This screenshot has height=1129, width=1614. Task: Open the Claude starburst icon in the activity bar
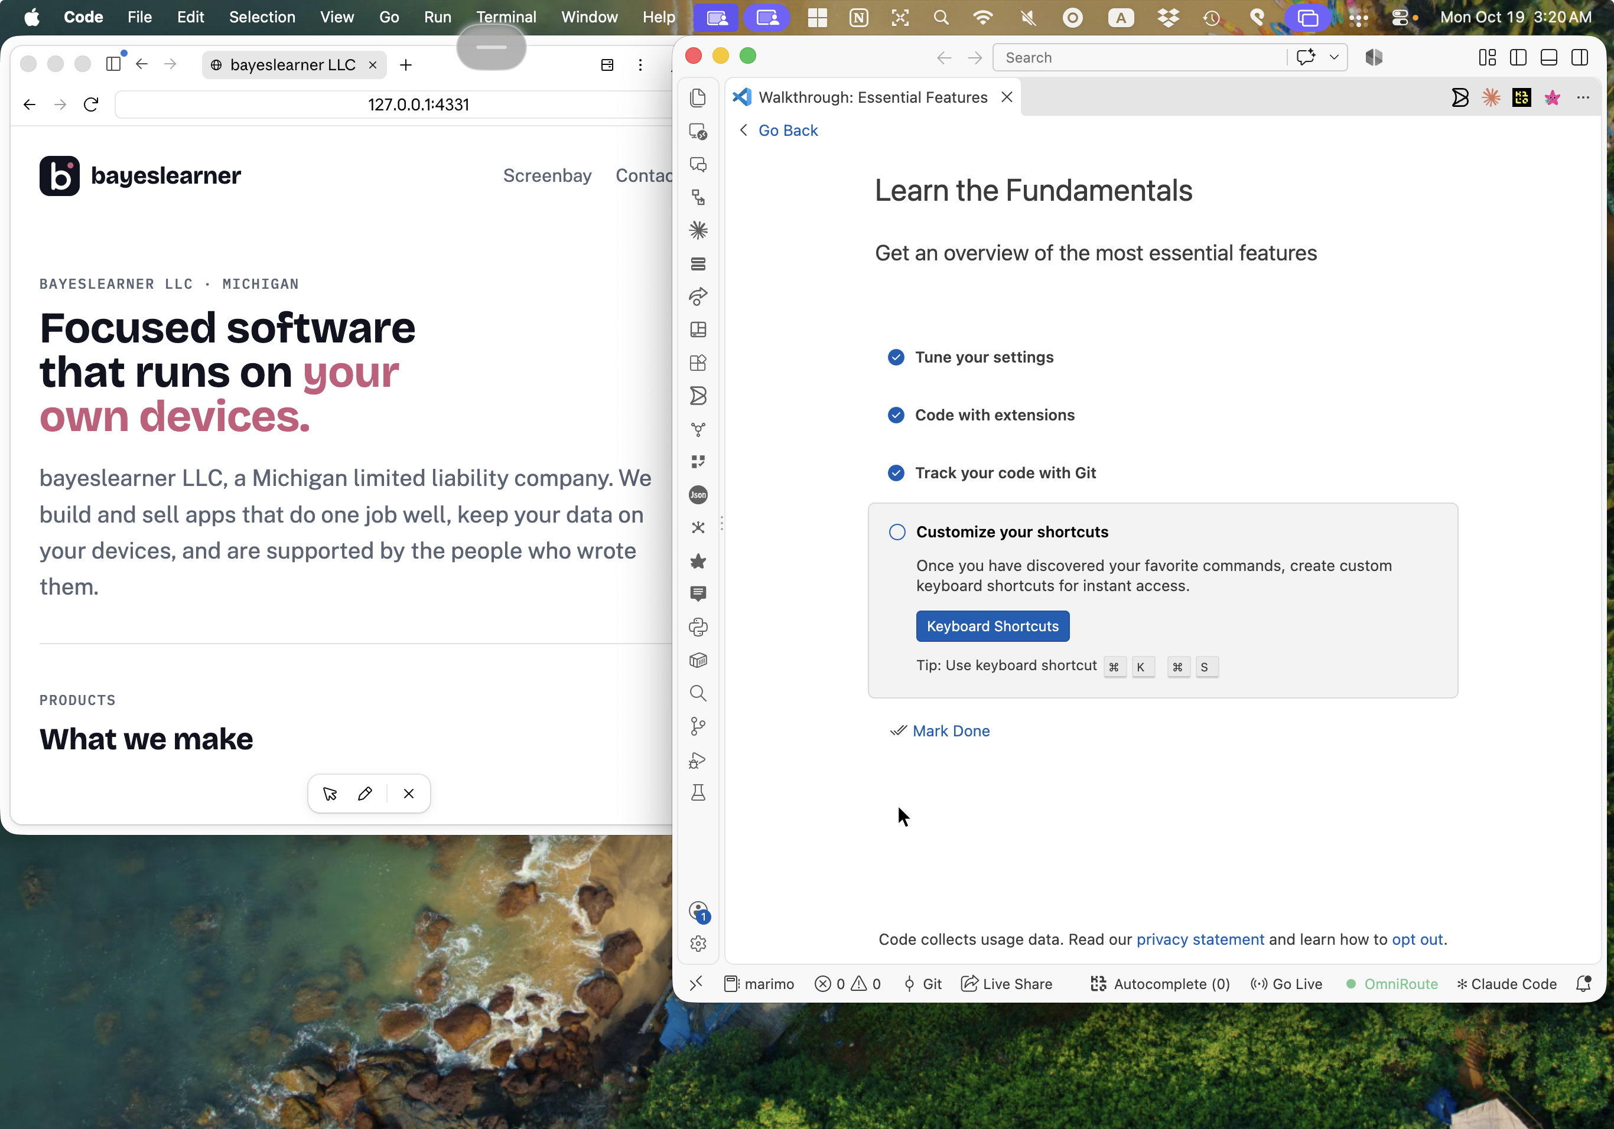coord(698,230)
